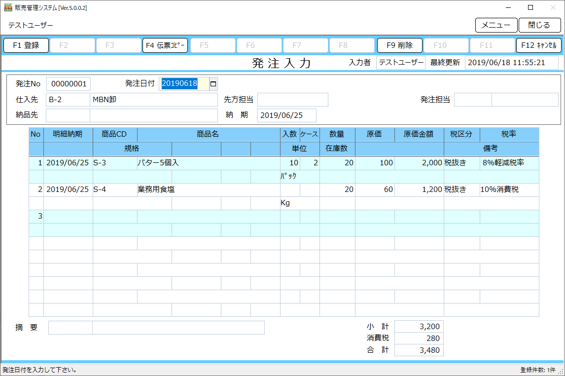This screenshot has height=376, width=565.
Task: Click the 入力者 field テストユーザー
Action: (401, 63)
